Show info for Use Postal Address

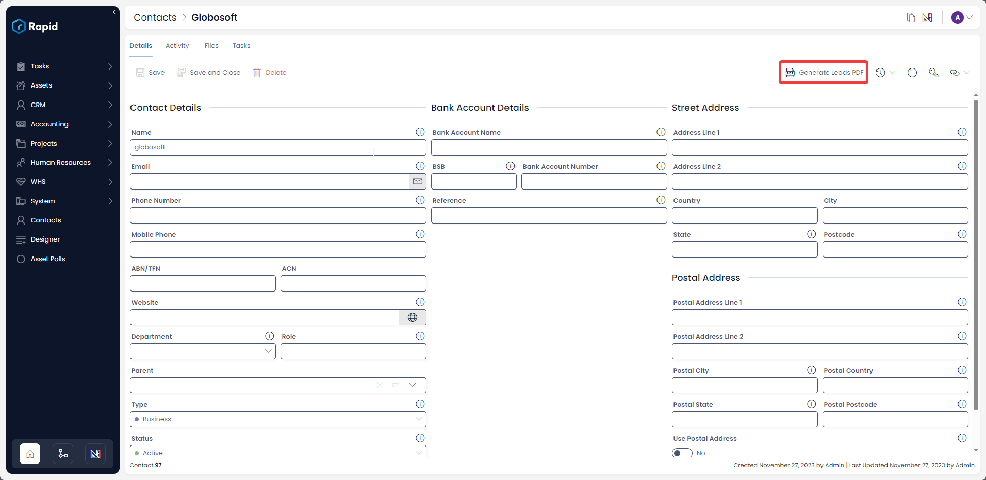962,438
